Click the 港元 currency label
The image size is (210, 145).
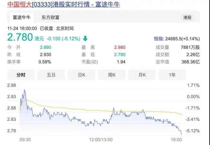click(39, 39)
